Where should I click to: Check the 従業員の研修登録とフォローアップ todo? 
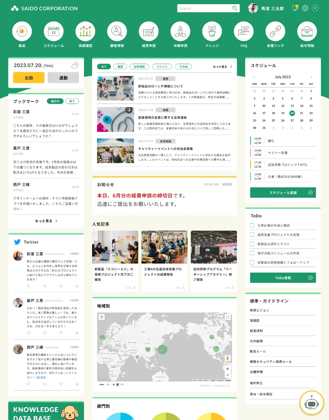point(252,262)
